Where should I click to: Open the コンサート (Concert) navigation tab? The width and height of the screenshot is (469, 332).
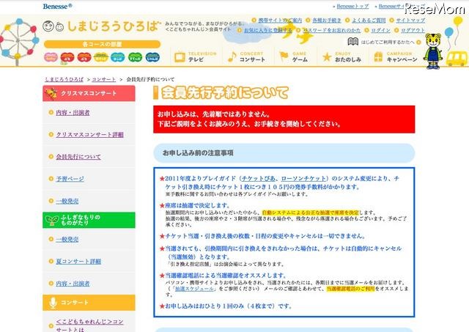pyautogui.click(x=247, y=57)
